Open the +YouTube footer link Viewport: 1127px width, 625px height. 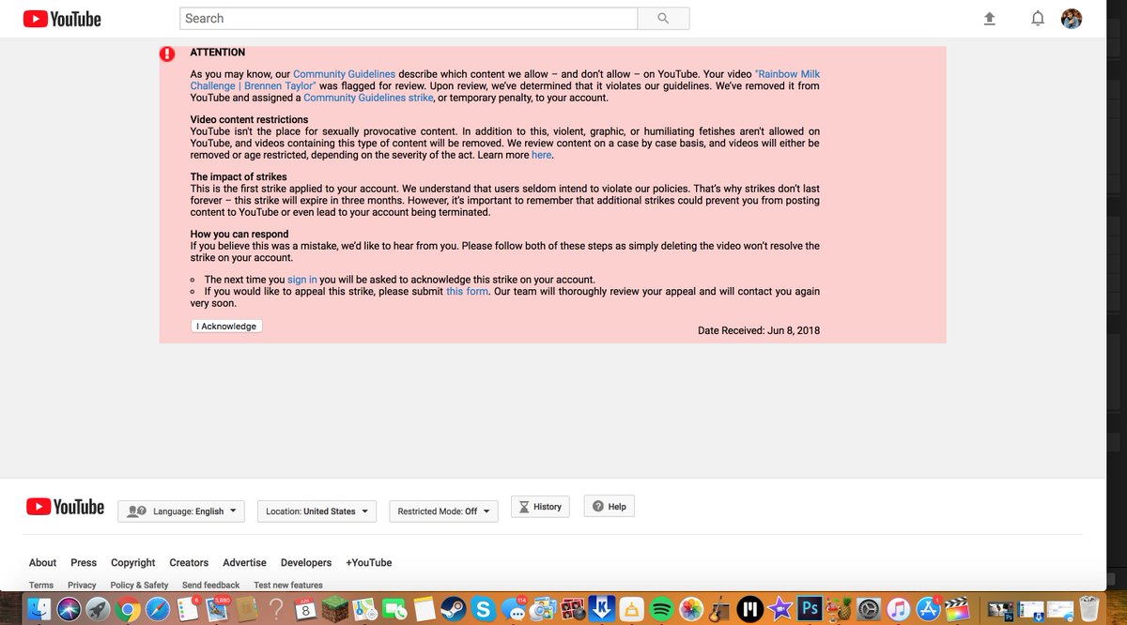point(369,563)
